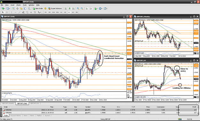
Task: Open the Strategy Tester icon
Action: coord(29,9)
